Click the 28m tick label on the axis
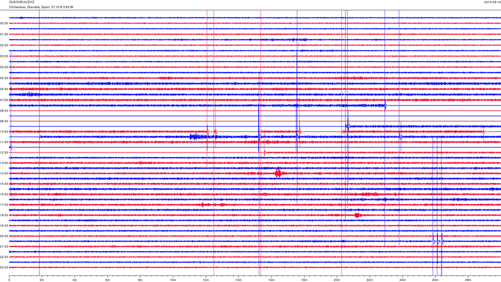The width and height of the screenshot is (501, 282). 468,280
